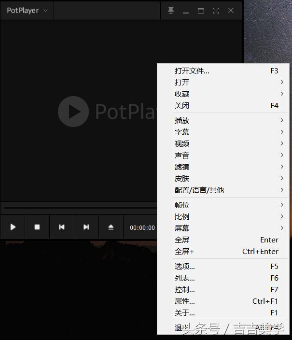Select 全屏+ (Ctrl+Enter) menu item
Screen dimensions: 292x340
[x=223, y=252]
